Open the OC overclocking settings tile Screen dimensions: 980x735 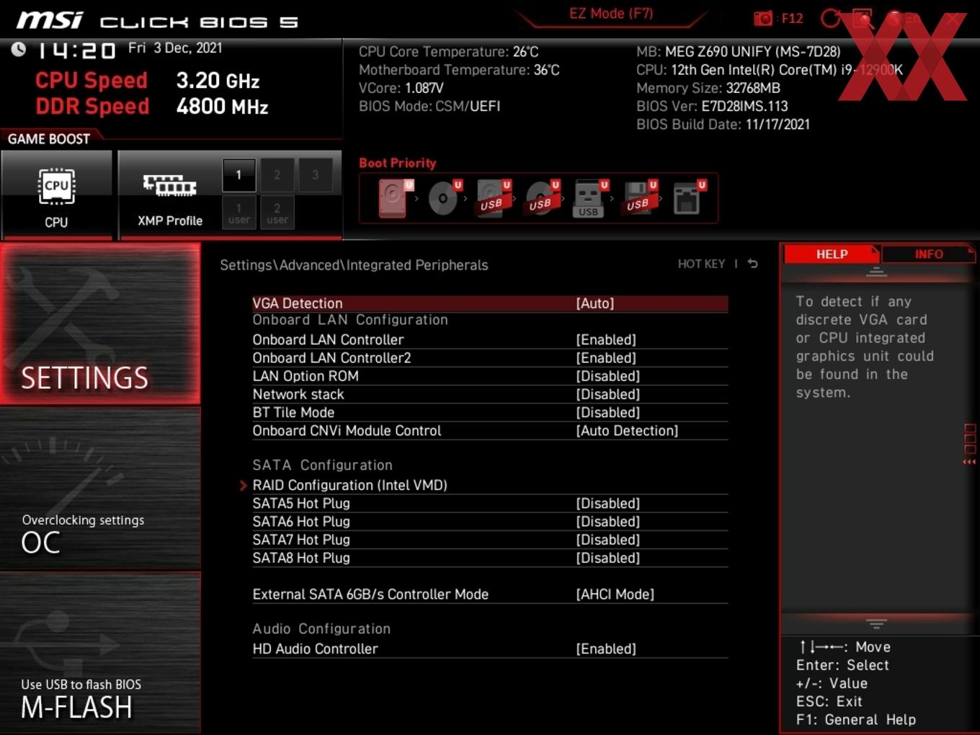click(100, 489)
